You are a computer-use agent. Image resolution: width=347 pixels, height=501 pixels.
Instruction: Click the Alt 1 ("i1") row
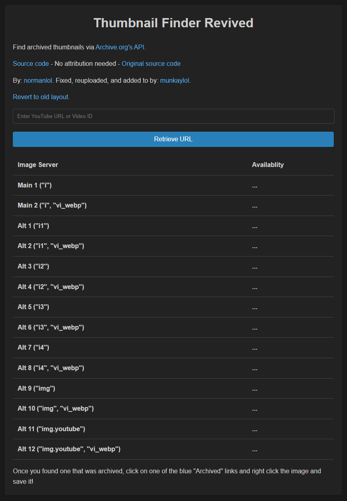tap(33, 226)
